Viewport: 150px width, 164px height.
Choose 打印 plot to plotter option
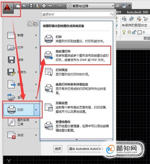[76, 39]
